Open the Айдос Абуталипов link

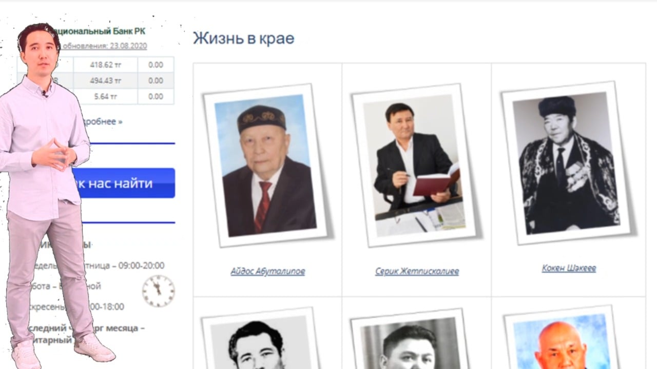point(267,272)
